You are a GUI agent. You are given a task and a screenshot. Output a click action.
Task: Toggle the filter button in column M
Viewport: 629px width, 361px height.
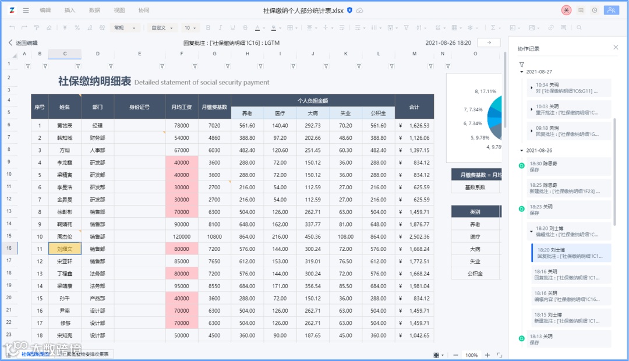[x=430, y=66]
